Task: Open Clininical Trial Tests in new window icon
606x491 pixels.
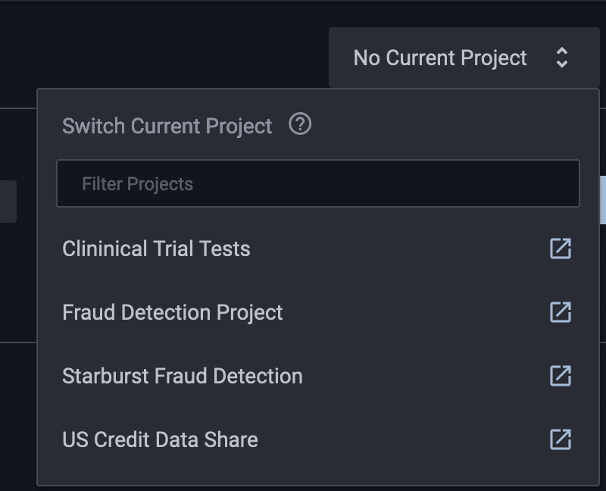Action: tap(561, 249)
